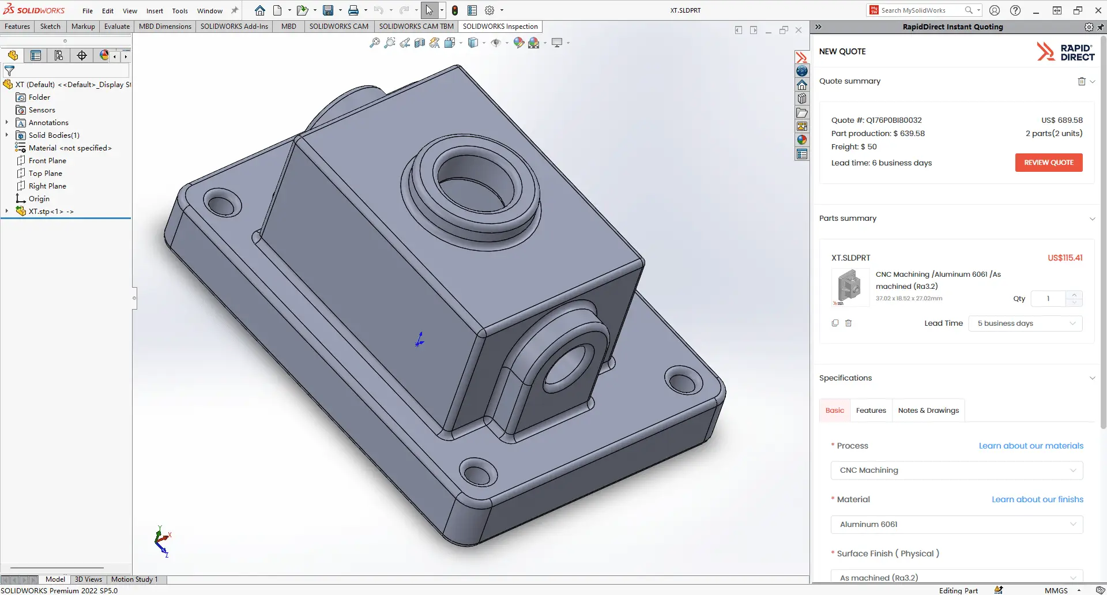Viewport: 1107px width, 595px height.
Task: Open a file with the Open icon
Action: pyautogui.click(x=302, y=10)
